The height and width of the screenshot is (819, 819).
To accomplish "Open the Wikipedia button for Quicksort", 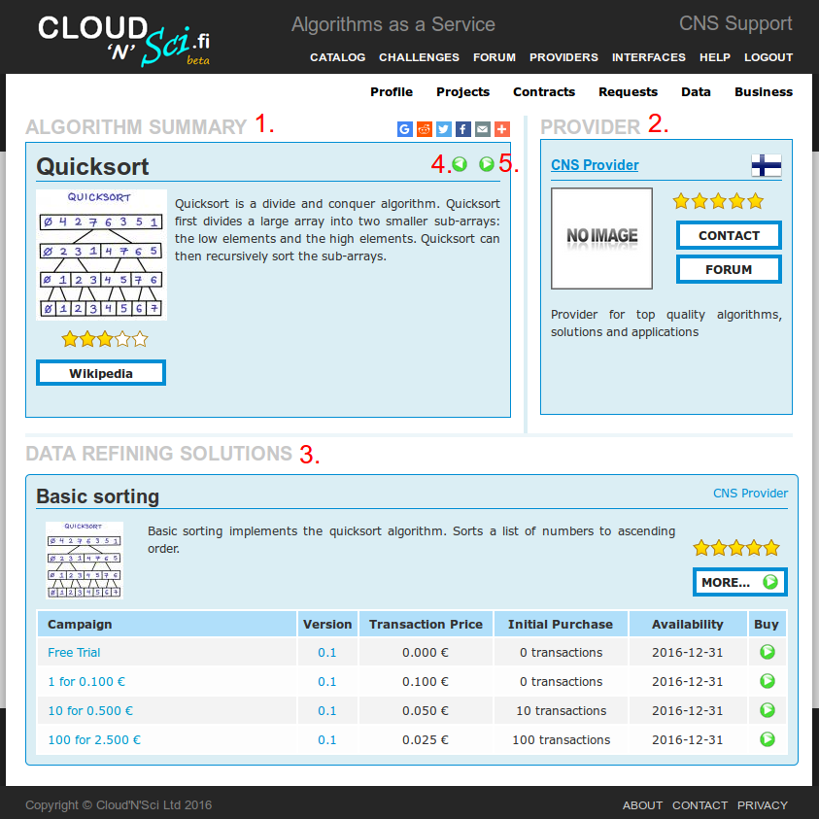I will click(x=101, y=373).
